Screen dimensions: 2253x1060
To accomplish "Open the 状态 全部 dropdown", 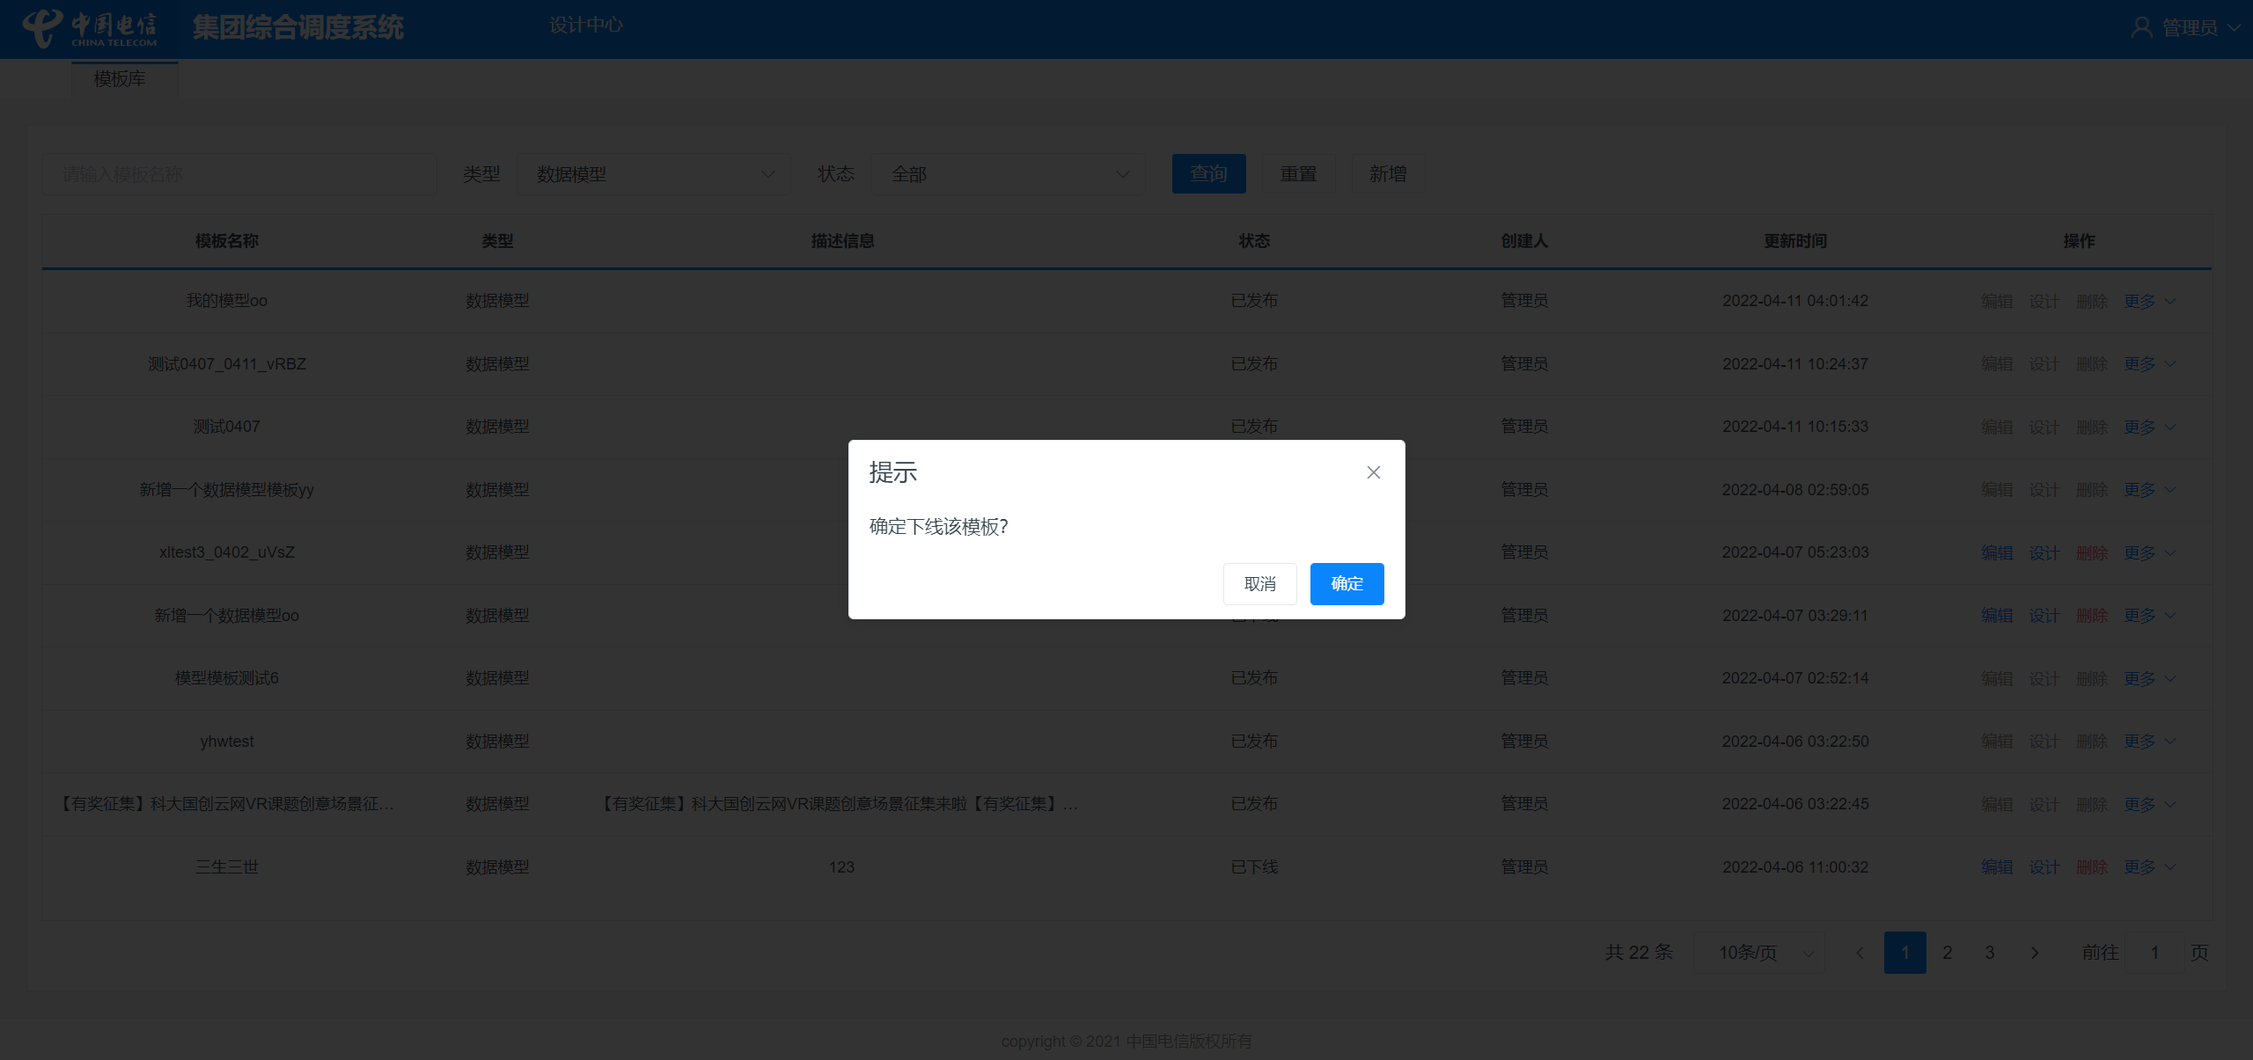I will point(1008,174).
